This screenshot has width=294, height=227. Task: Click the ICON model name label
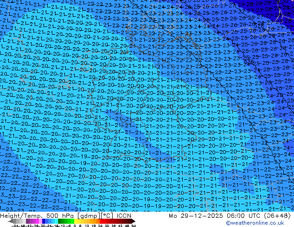[x=124, y=216]
